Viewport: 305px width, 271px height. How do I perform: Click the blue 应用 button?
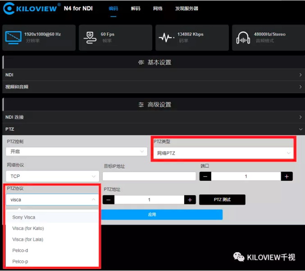(152, 214)
